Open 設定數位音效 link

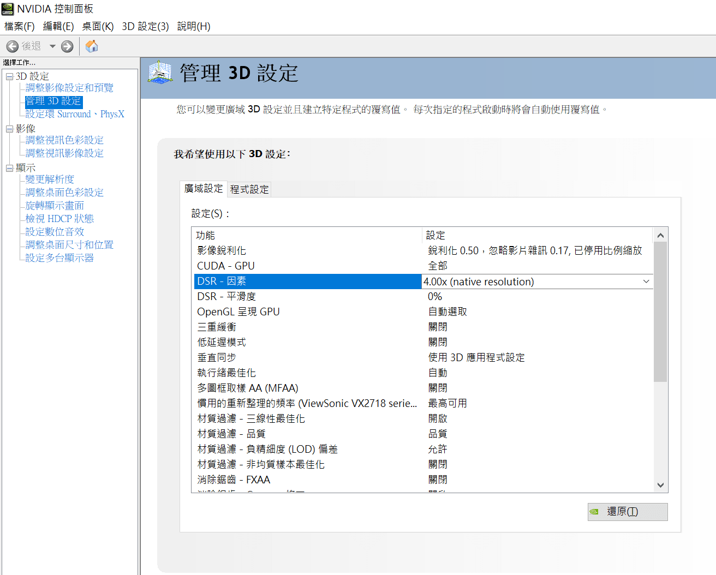tap(55, 232)
